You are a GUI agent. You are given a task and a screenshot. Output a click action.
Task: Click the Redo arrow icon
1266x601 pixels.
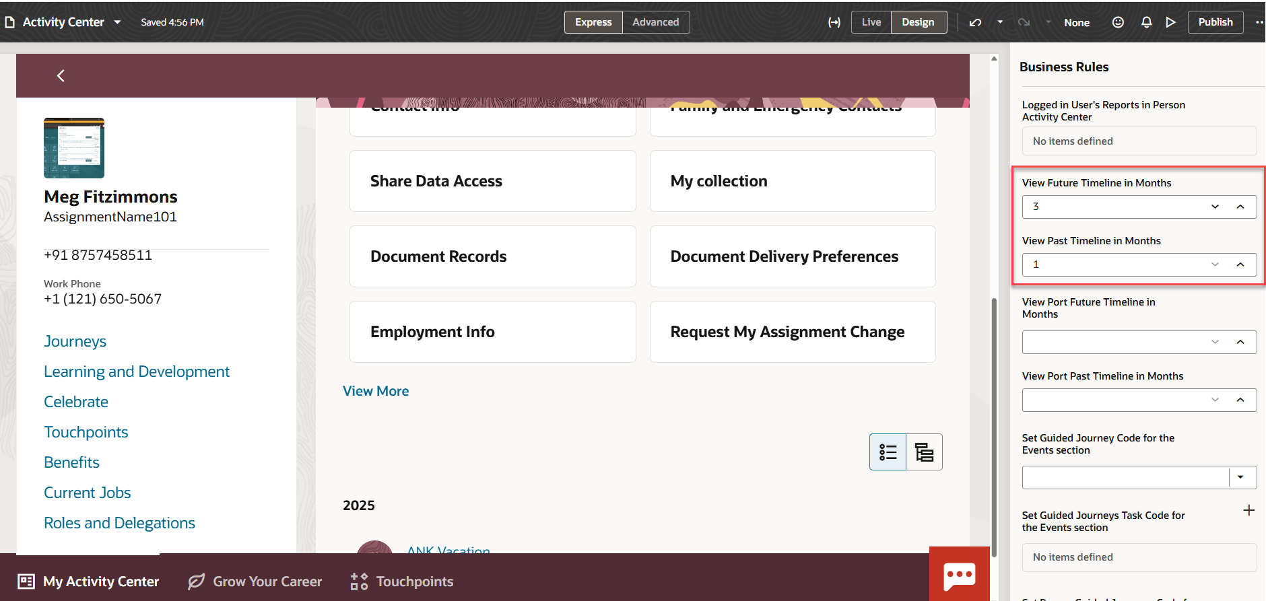(1024, 22)
